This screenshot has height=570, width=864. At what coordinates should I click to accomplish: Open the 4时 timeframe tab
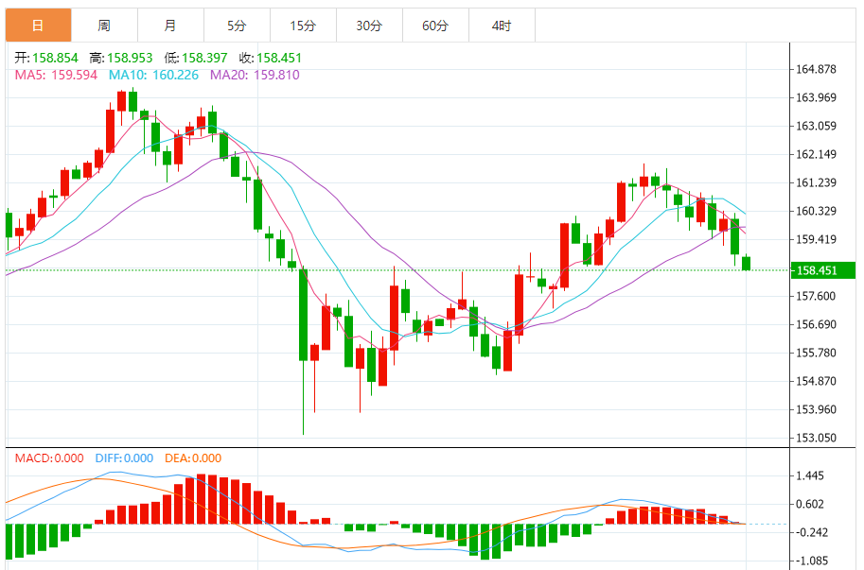pos(501,26)
